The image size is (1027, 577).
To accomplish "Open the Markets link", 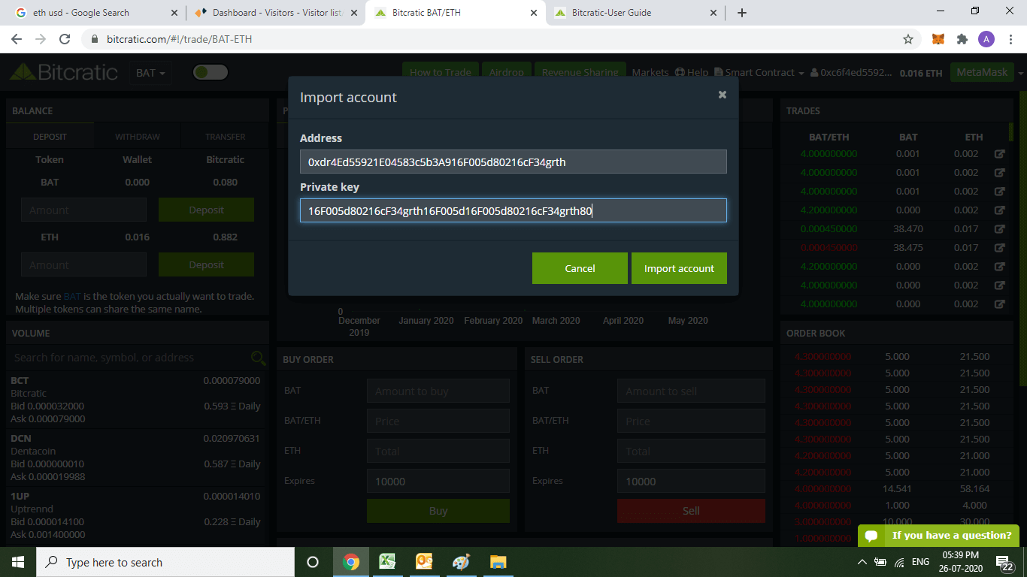I will click(650, 72).
